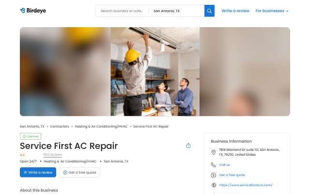Click the phone icon next to Call us

(x=214, y=165)
